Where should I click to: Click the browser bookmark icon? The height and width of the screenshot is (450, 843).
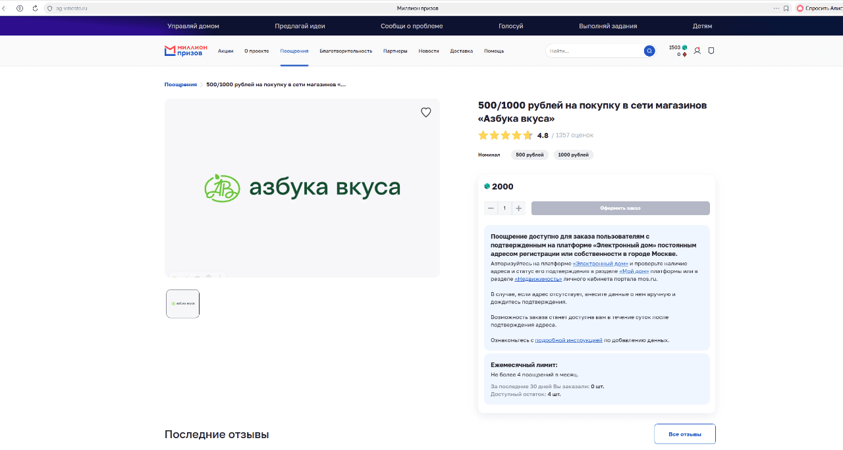click(x=786, y=8)
